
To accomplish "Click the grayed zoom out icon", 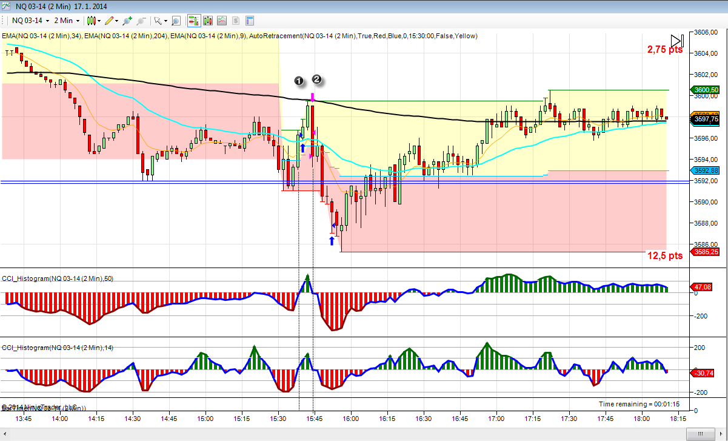I will tap(141, 21).
